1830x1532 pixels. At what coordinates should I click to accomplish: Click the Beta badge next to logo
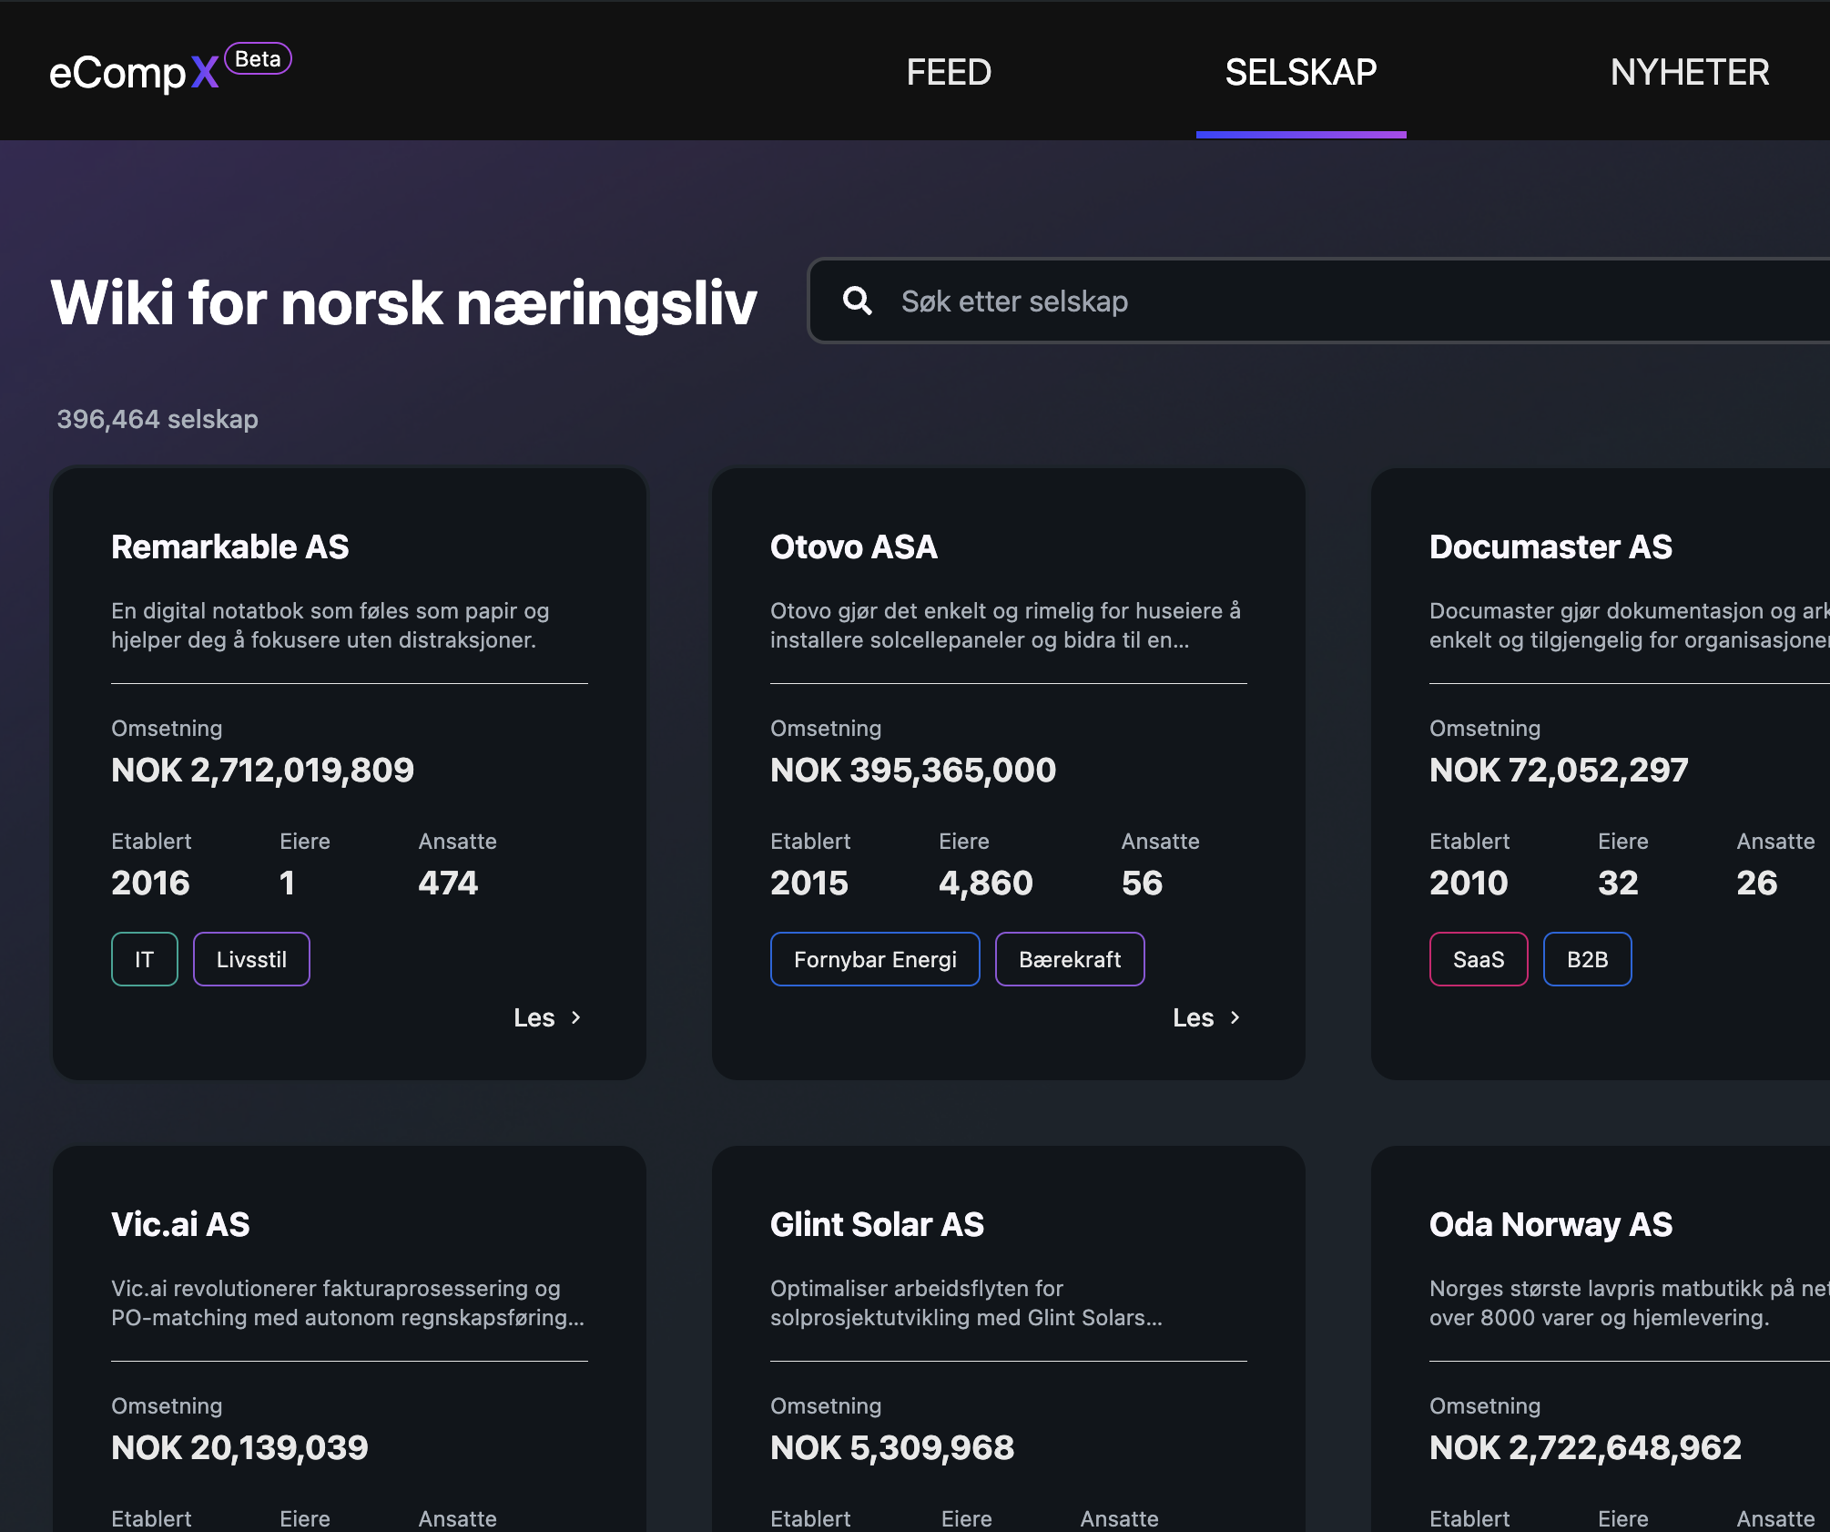pos(258,59)
